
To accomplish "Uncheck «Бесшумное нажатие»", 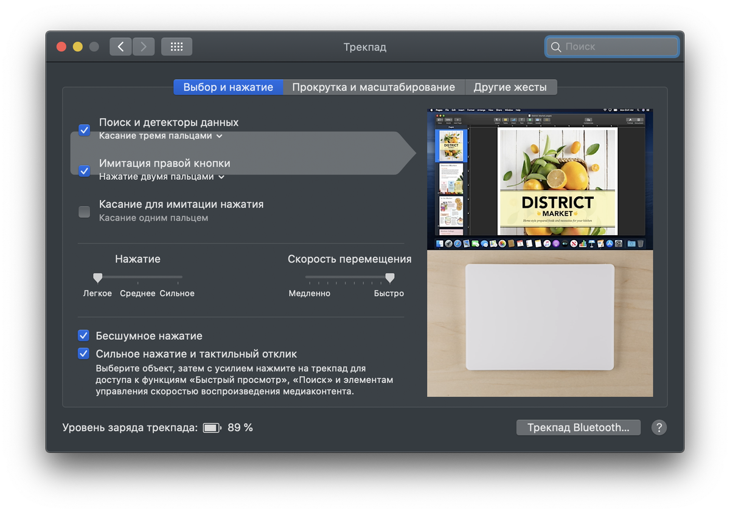I will tap(84, 336).
